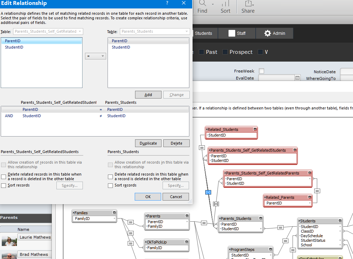Click FamilyID field in Families table

[83, 219]
